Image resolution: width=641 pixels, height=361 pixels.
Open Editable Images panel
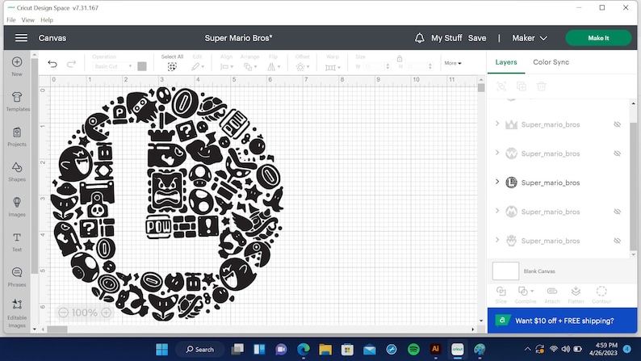tap(17, 304)
